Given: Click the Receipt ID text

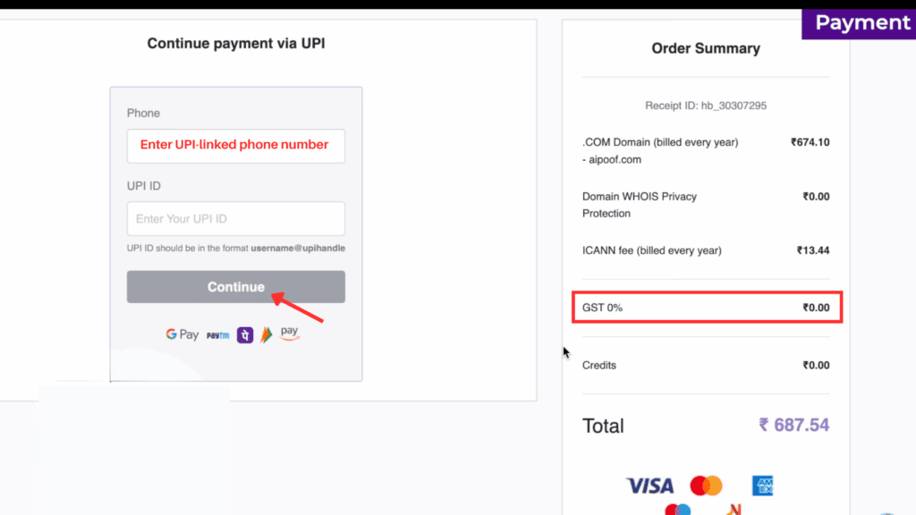Looking at the screenshot, I should click(706, 105).
